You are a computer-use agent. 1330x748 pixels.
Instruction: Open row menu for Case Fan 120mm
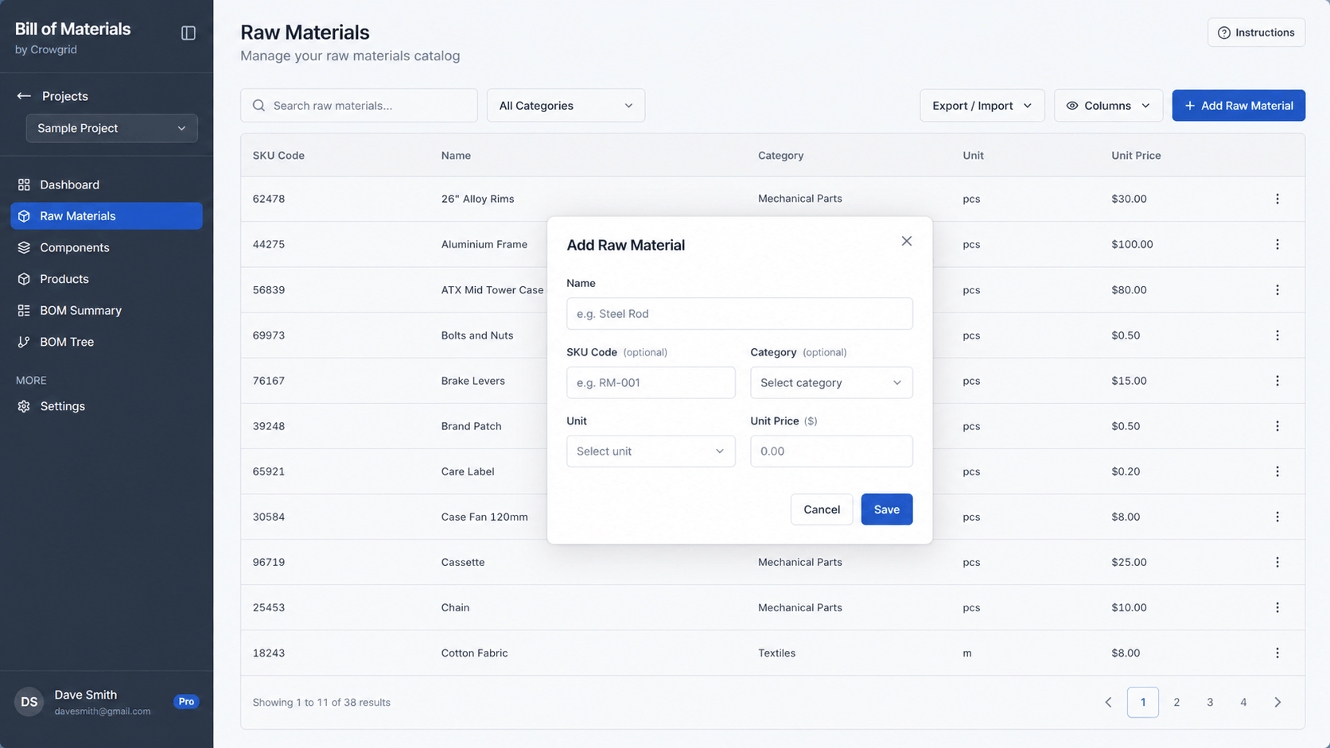click(1277, 517)
